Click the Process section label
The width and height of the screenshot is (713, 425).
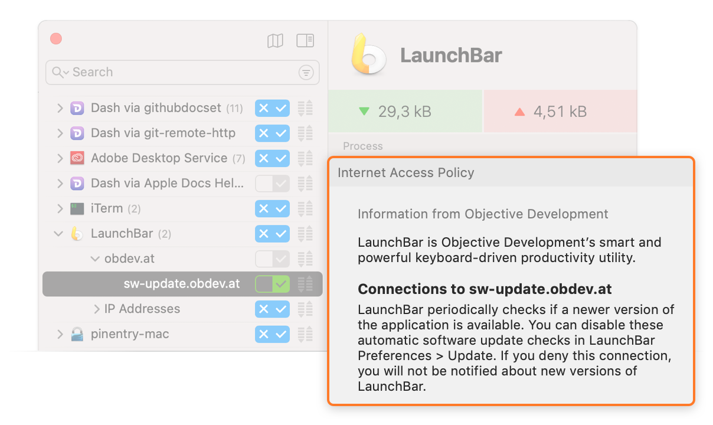tap(363, 146)
